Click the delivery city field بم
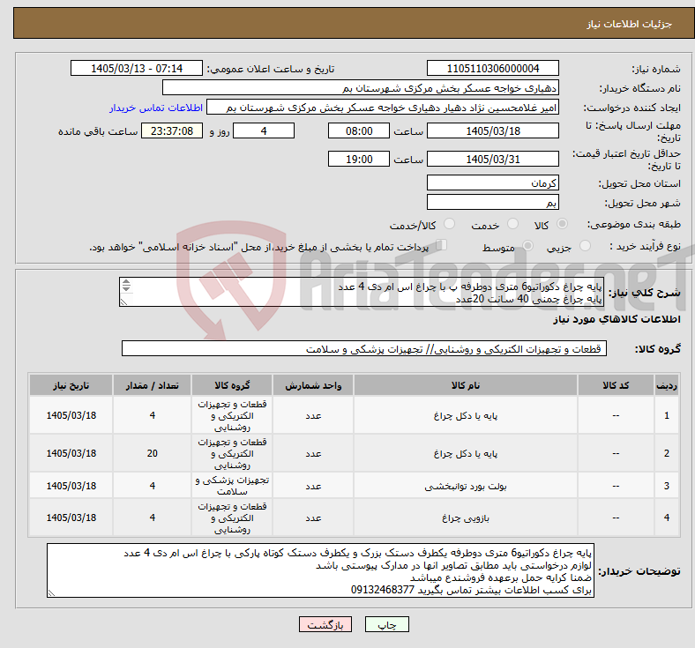The height and width of the screenshot is (648, 695). pyautogui.click(x=492, y=203)
